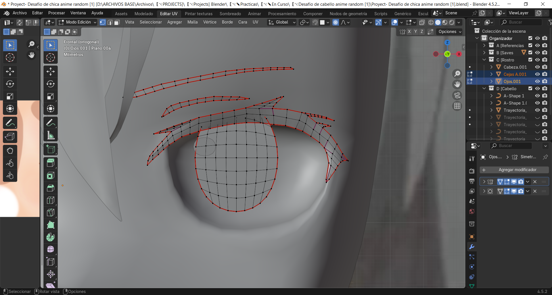Screen dimensions: 552x295
Task: Select the Spin tool icon
Action: (51, 237)
